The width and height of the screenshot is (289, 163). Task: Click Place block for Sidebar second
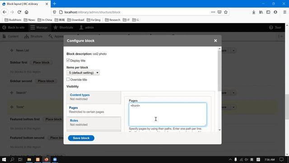tap(46, 81)
